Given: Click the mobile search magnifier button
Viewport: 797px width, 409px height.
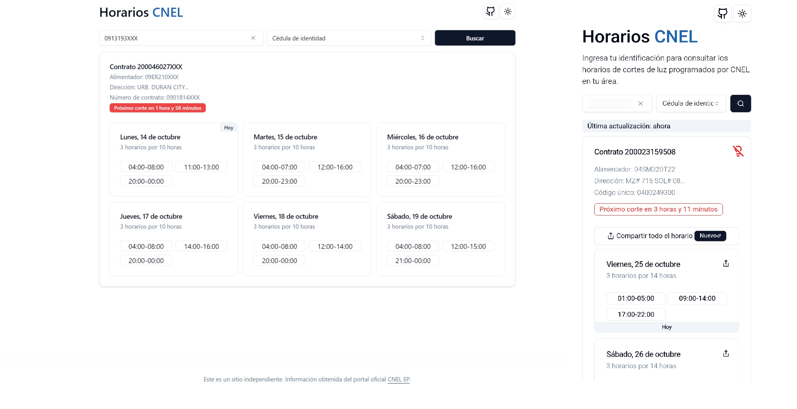Looking at the screenshot, I should (x=741, y=103).
